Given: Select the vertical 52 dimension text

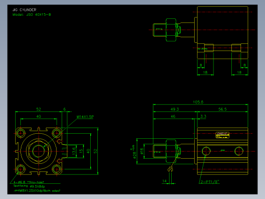Looking at the screenshot, I should tap(95, 151).
